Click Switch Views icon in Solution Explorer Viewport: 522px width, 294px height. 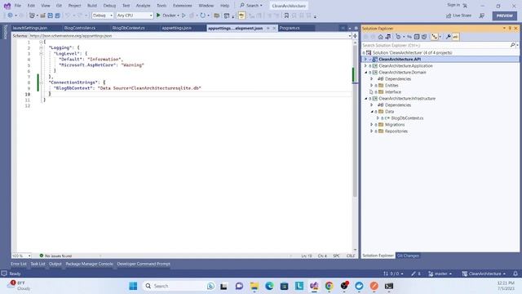point(388,37)
